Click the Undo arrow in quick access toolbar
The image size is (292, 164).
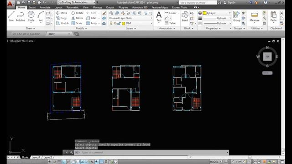[44, 2]
